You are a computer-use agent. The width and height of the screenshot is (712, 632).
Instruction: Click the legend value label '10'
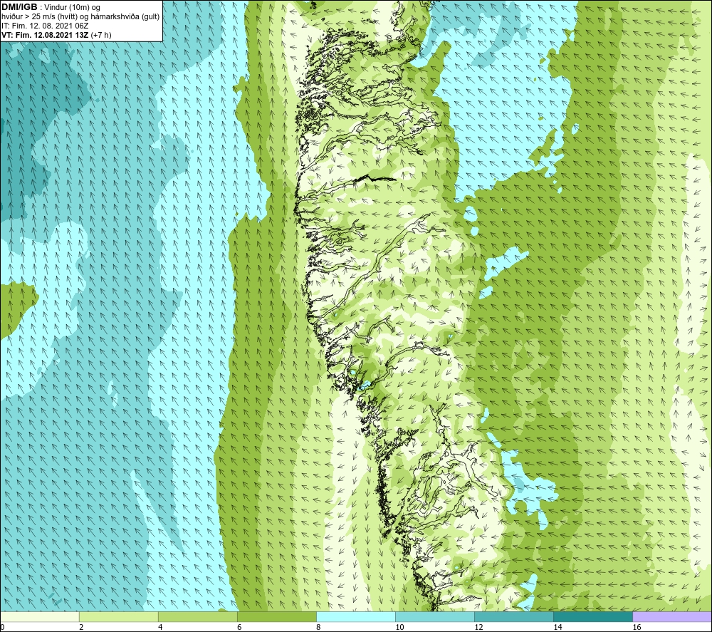pyautogui.click(x=399, y=627)
